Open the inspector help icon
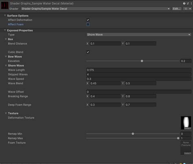 (x=184, y=4)
